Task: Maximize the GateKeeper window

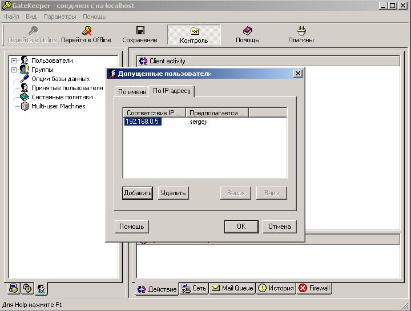Action: click(x=392, y=6)
